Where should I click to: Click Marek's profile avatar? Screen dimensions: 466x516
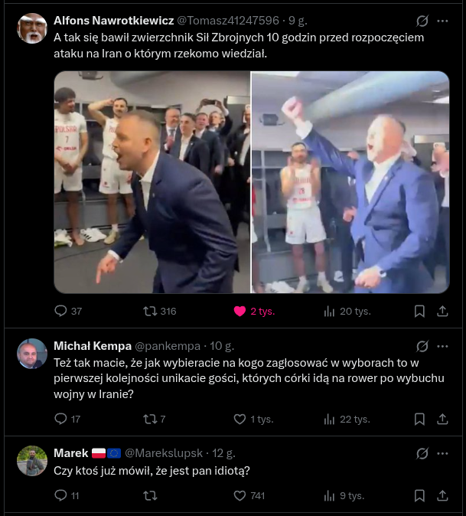pos(32,461)
